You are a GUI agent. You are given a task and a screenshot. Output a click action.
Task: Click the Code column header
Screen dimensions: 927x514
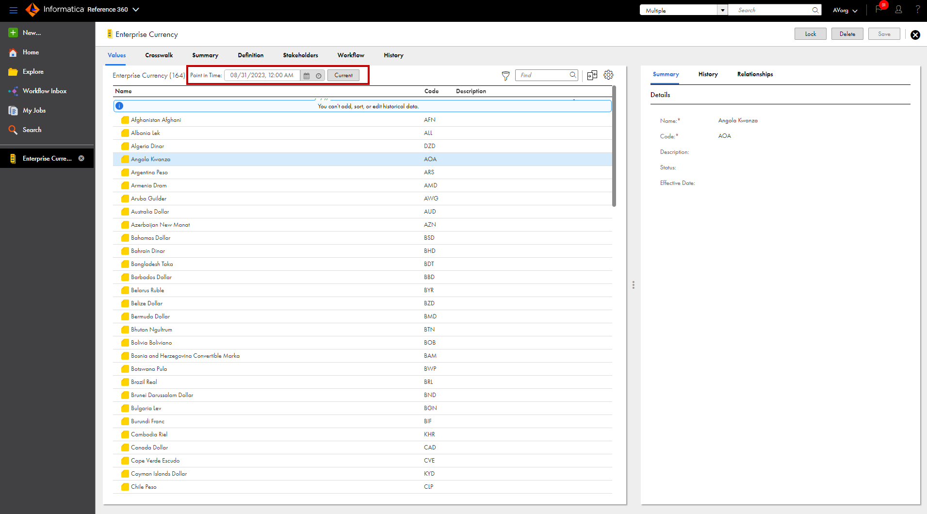pos(431,91)
